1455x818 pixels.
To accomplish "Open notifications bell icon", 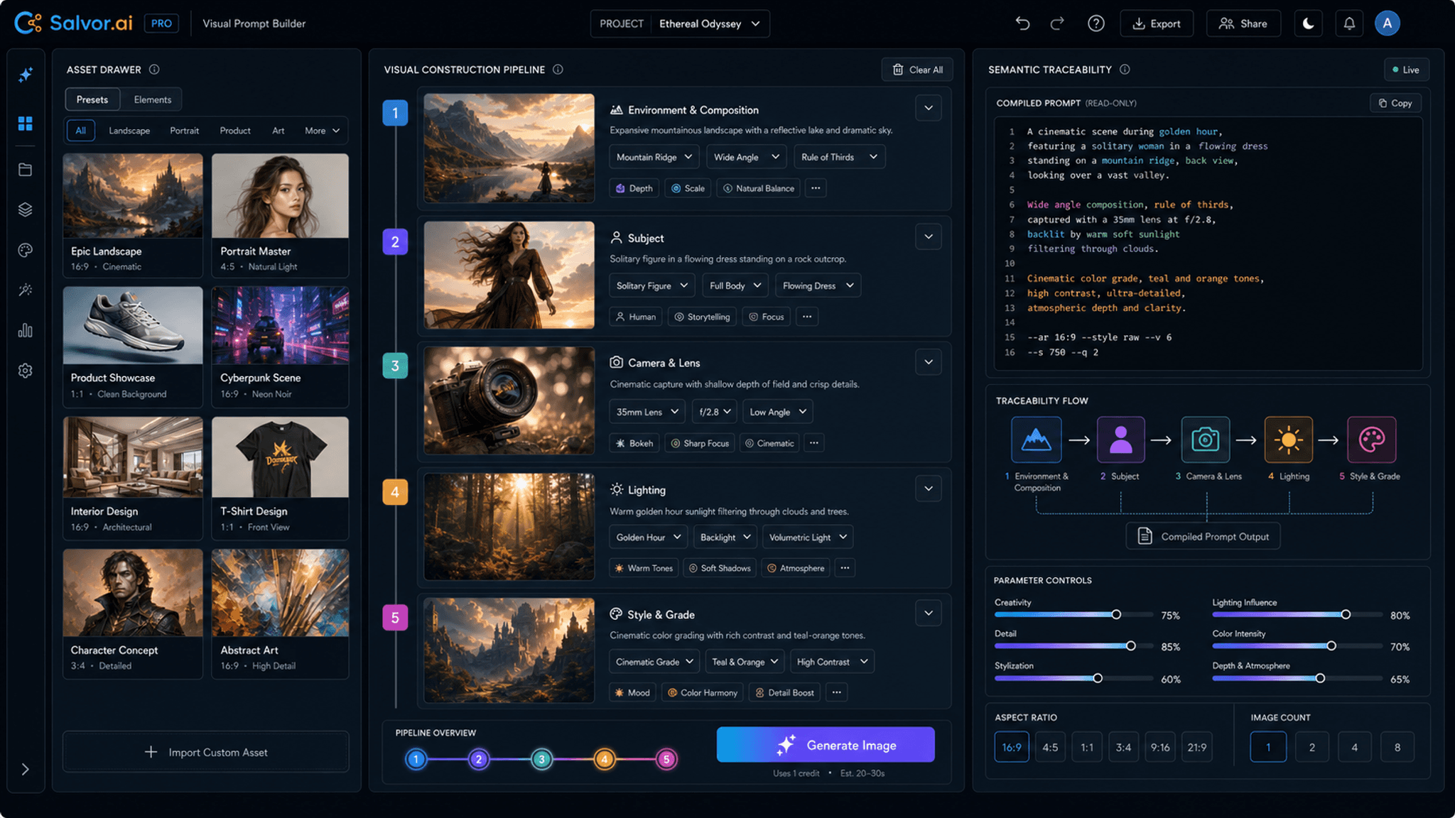I will coord(1349,23).
